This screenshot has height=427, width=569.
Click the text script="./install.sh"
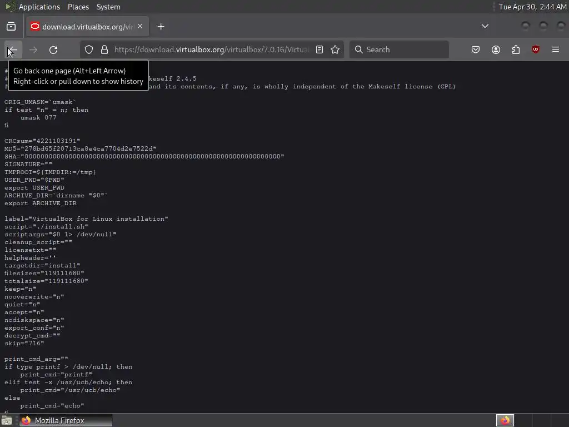[46, 227]
